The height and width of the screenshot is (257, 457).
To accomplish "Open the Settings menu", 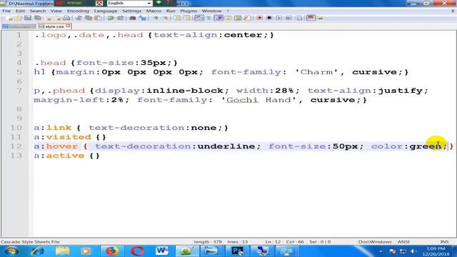I will (131, 11).
